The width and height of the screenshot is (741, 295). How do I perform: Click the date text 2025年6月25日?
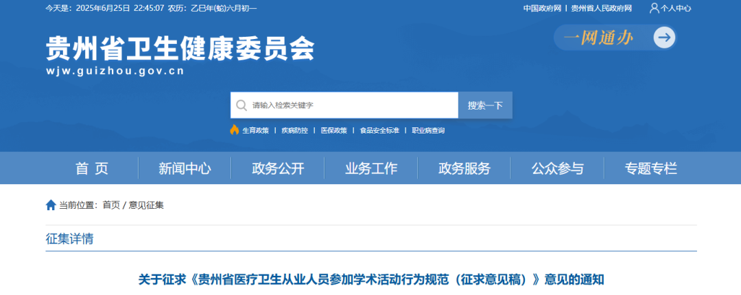[102, 8]
